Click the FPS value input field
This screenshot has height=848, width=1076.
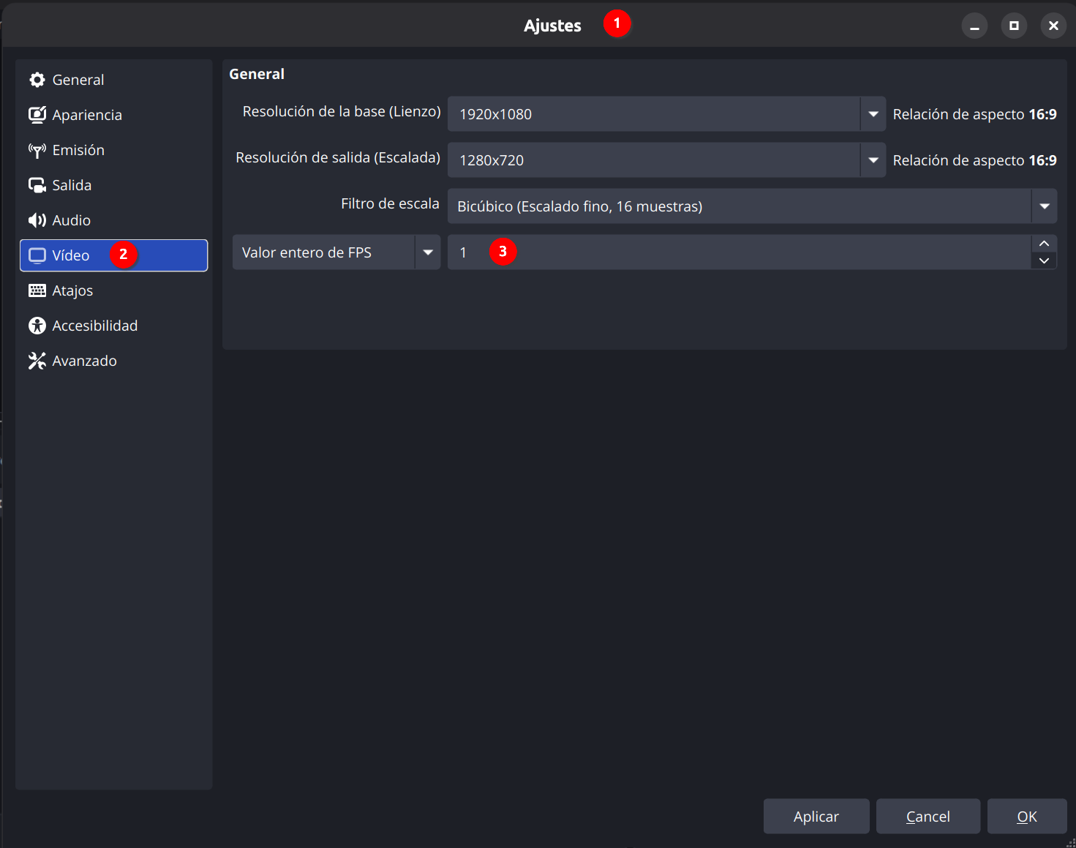click(740, 252)
